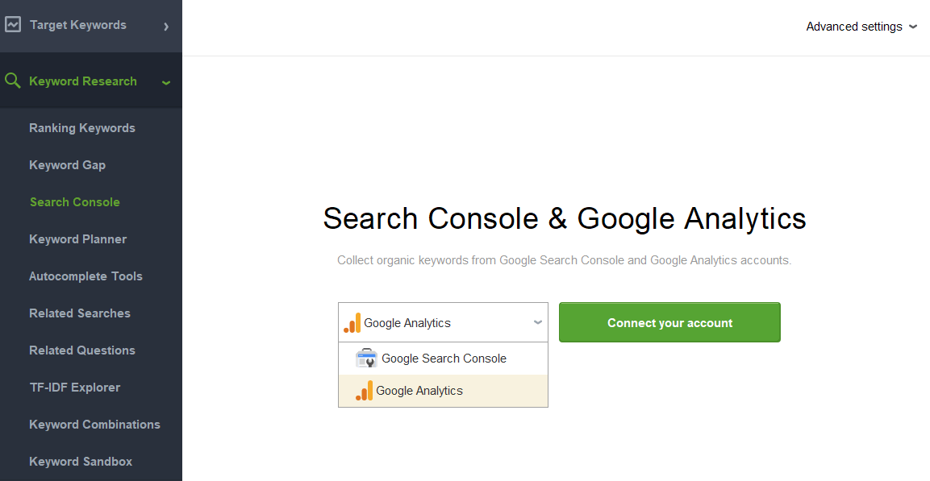Click the Google Analytics icon in selected field
930x481 pixels.
point(352,322)
